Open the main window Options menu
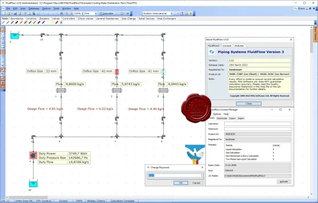 46,8
